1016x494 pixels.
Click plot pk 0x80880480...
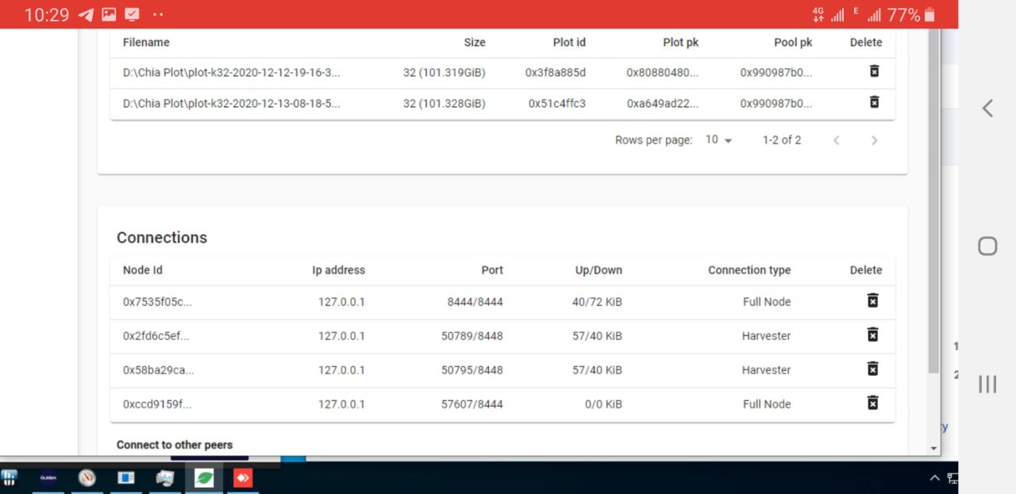tap(663, 72)
